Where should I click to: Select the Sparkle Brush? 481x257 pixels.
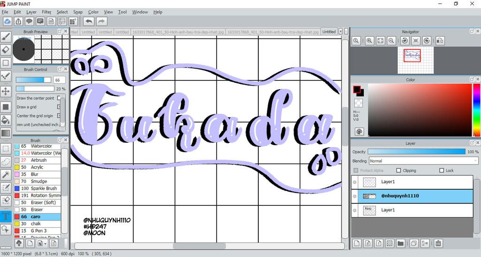[37, 188]
